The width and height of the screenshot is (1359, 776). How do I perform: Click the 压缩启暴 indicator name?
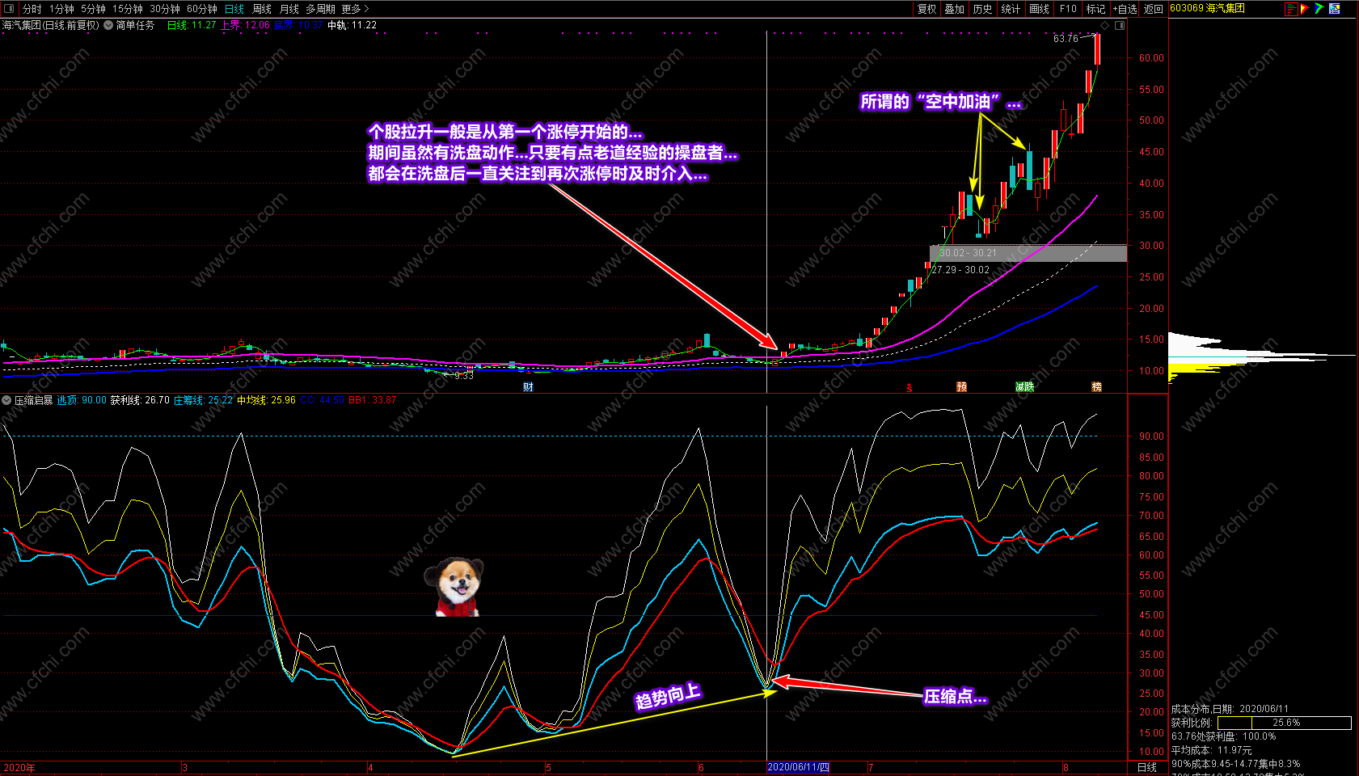[x=33, y=400]
